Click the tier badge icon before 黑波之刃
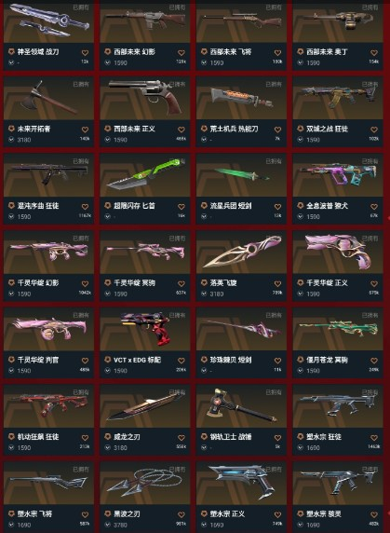 (108, 513)
